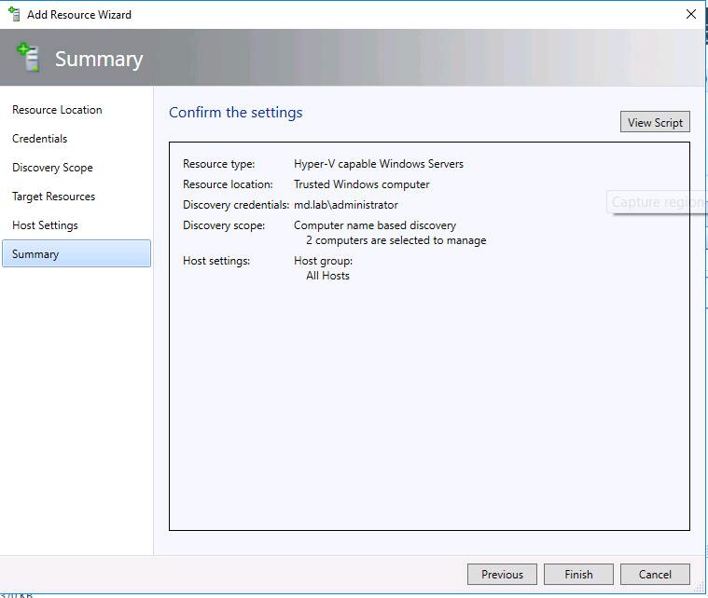The image size is (708, 598).
Task: Close the Add Resource Wizard window
Action: pyautogui.click(x=690, y=15)
